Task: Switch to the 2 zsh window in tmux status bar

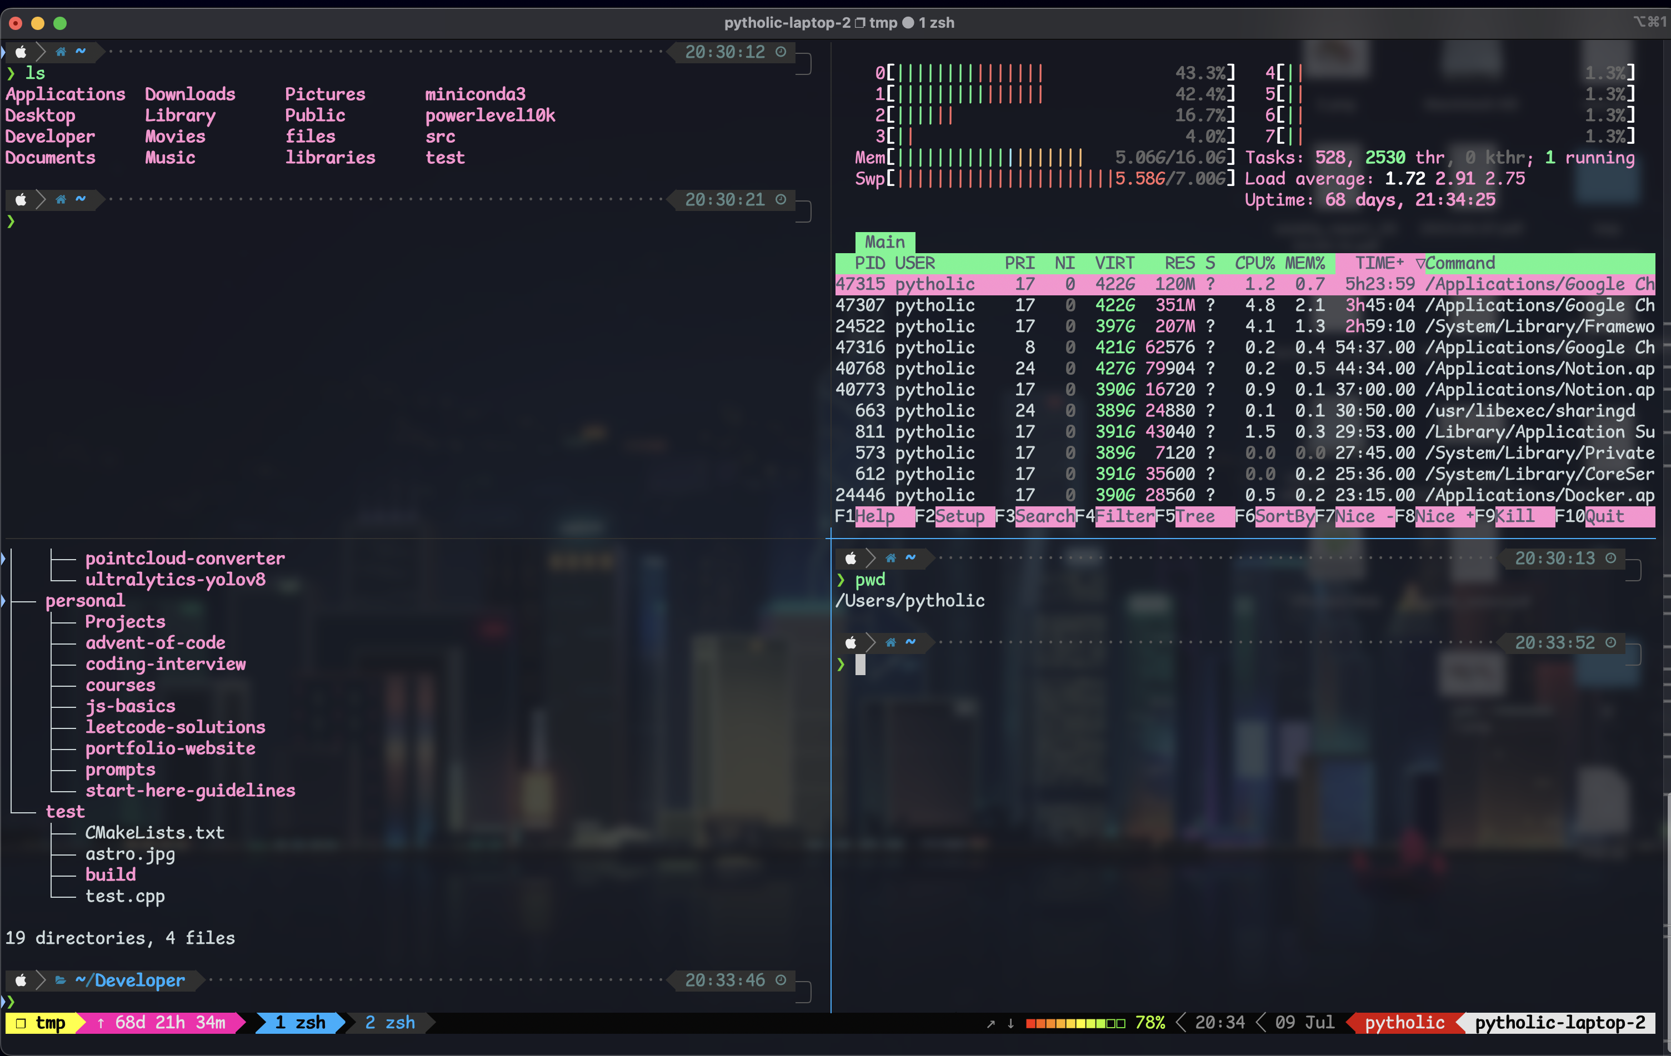Action: pos(389,1023)
